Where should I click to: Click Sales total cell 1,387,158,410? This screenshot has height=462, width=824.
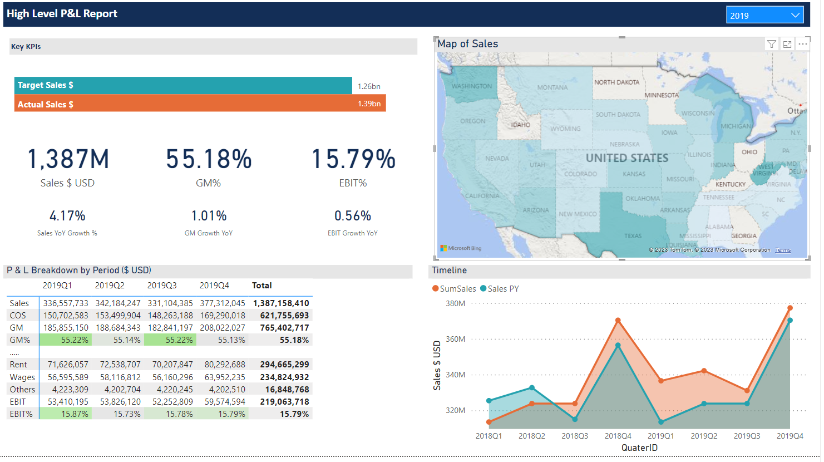281,303
